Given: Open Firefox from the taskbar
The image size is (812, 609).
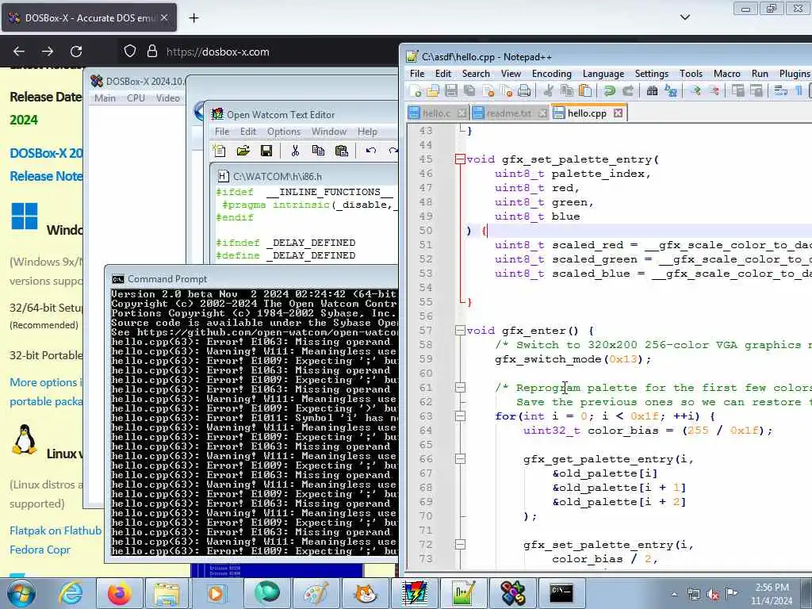Looking at the screenshot, I should (119, 593).
